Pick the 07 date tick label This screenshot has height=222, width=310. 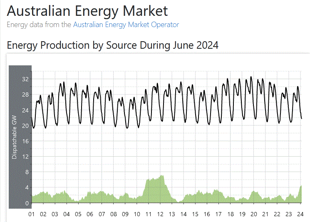tap(102, 214)
